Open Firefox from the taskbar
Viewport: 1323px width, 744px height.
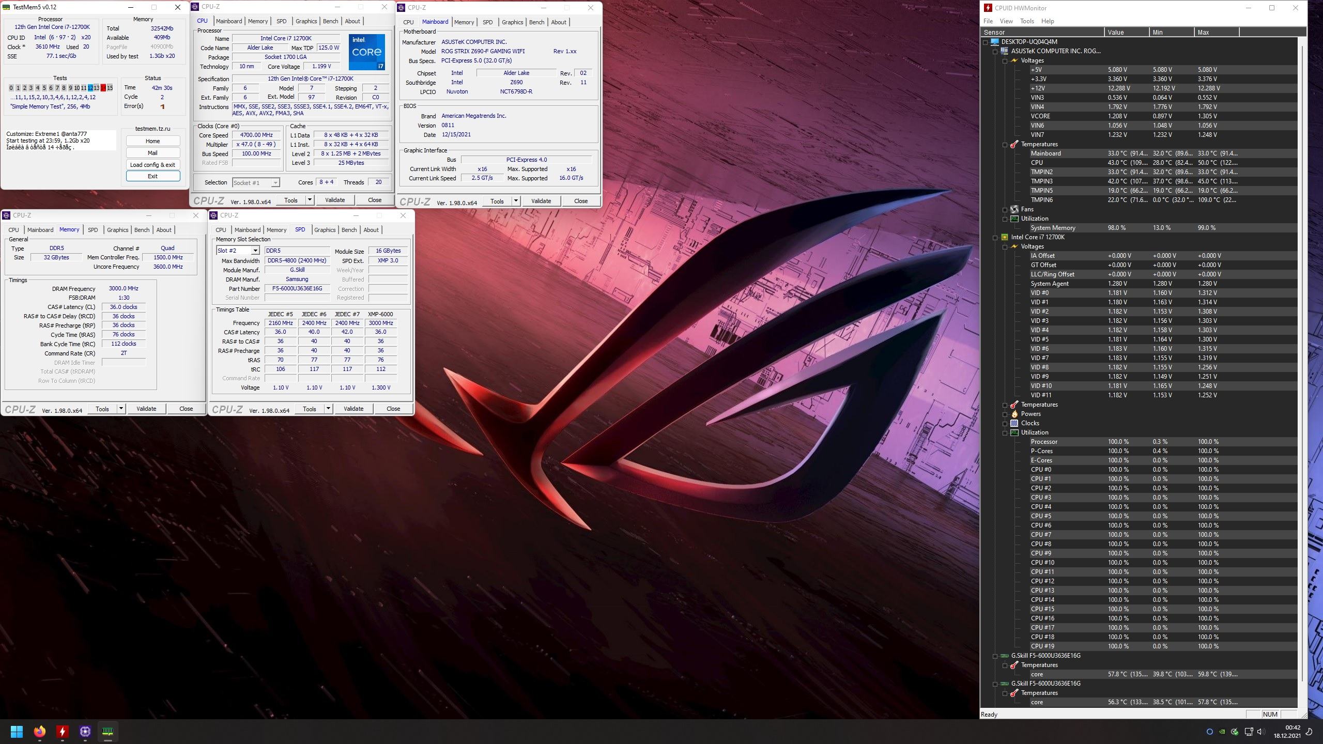point(39,732)
